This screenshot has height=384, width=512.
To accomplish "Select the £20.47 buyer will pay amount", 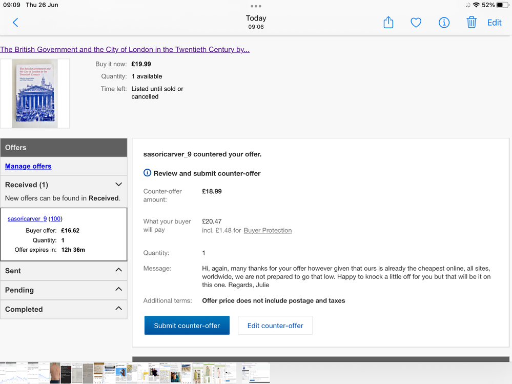I will tap(212, 221).
